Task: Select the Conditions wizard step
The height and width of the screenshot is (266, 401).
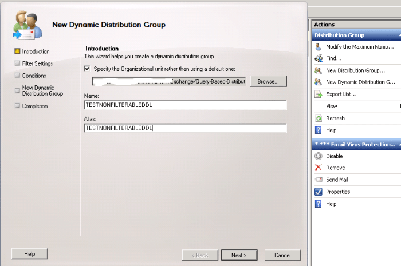Action: click(x=34, y=76)
